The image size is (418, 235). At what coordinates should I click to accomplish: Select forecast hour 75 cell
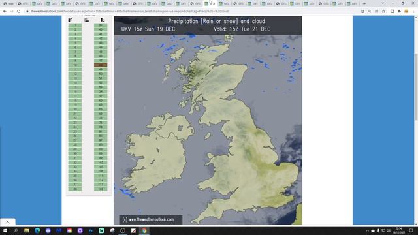[x=101, y=123]
